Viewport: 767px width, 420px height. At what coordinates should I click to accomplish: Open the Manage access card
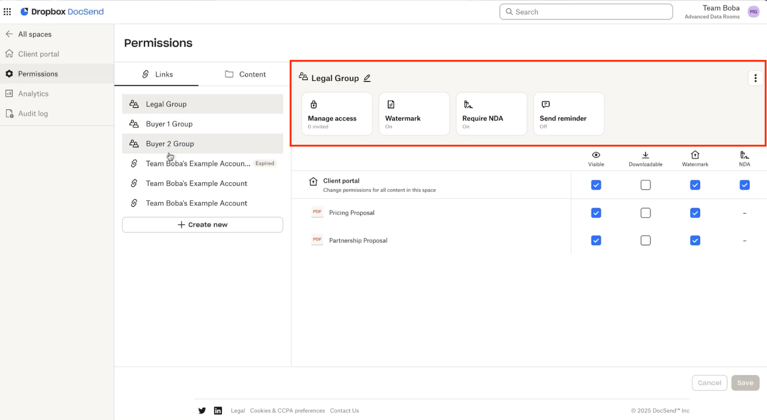(337, 114)
